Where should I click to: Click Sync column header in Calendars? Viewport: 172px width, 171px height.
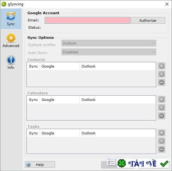(x=33, y=100)
